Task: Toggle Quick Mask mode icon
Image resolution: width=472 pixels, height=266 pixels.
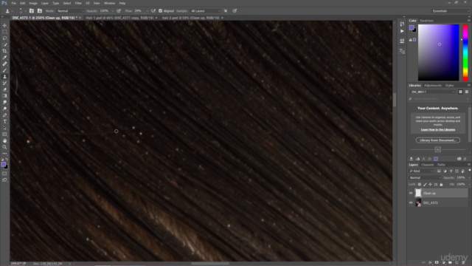Action: point(4,174)
